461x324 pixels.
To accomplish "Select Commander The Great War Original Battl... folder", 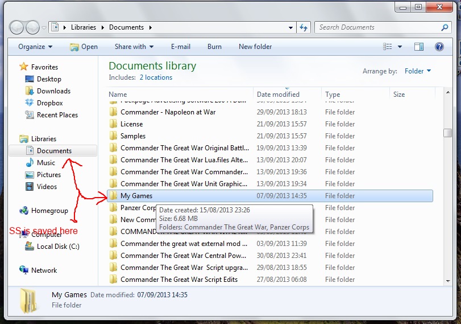I will click(x=270, y=148).
